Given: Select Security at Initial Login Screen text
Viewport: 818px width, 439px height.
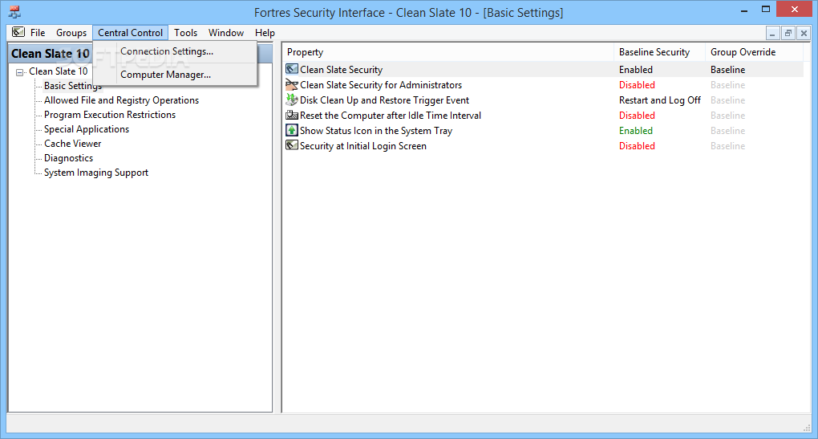Looking at the screenshot, I should point(363,146).
